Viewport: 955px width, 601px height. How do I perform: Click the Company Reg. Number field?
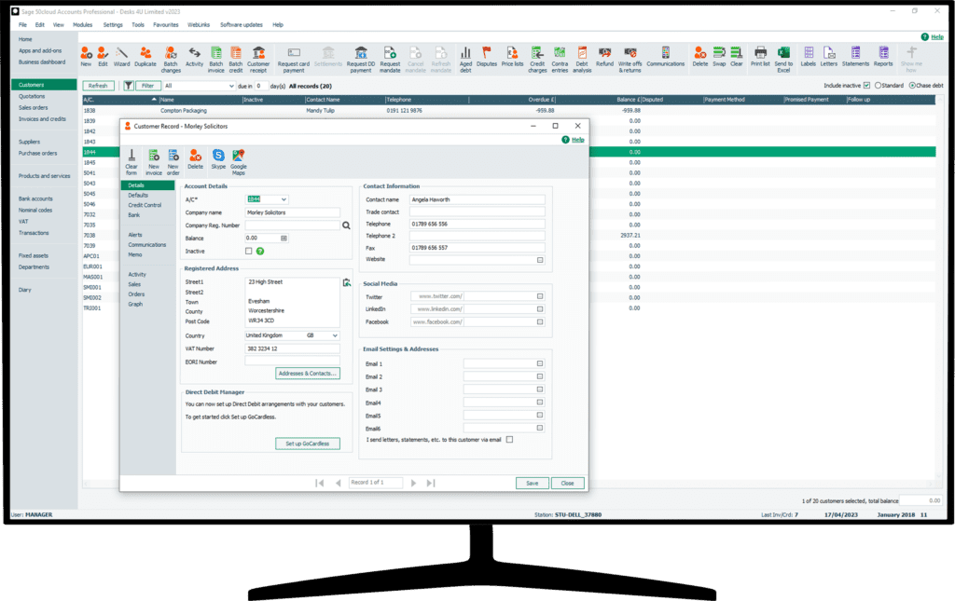(294, 225)
